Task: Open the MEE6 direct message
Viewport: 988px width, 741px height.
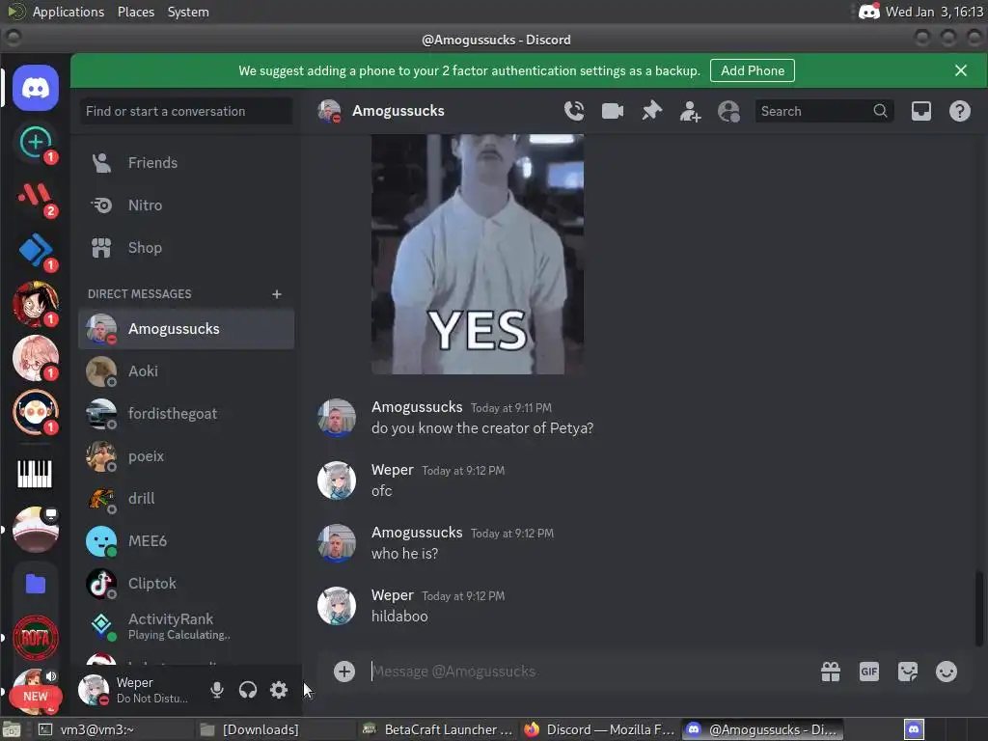Action: coord(186,540)
